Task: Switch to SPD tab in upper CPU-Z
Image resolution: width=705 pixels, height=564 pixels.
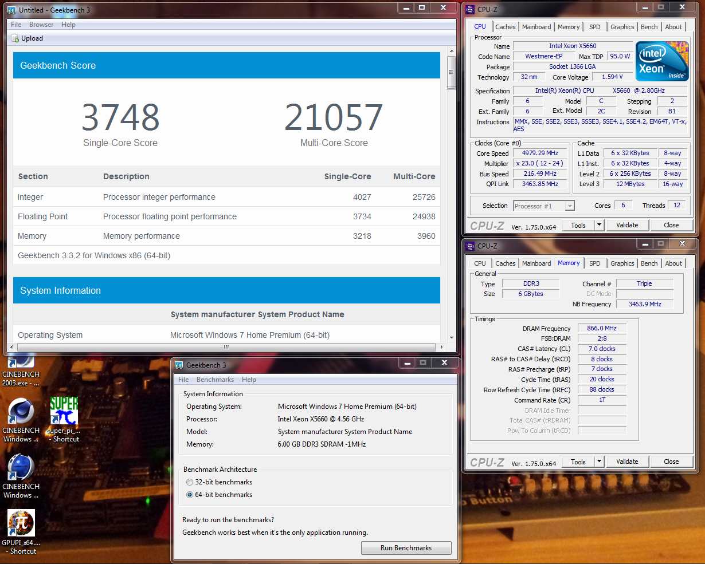Action: 595,27
